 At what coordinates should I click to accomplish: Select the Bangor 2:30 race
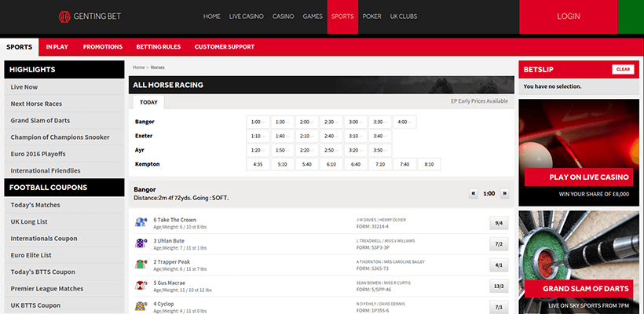point(331,122)
